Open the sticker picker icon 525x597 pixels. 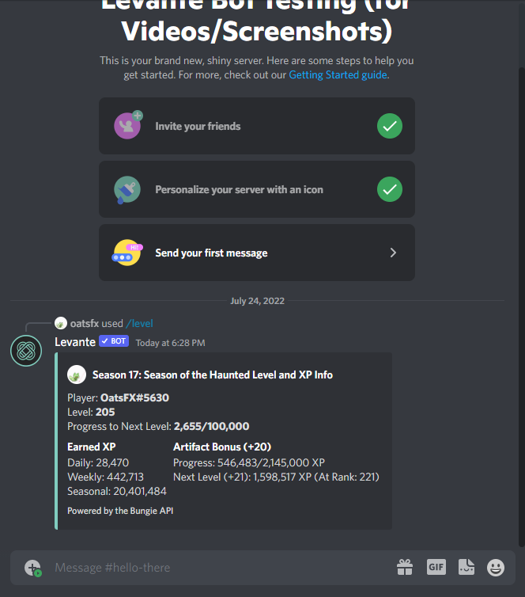click(x=466, y=567)
